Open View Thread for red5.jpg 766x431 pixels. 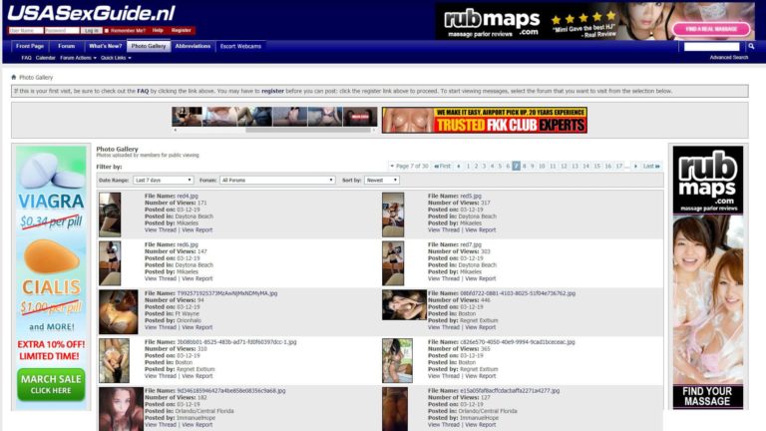click(x=444, y=229)
